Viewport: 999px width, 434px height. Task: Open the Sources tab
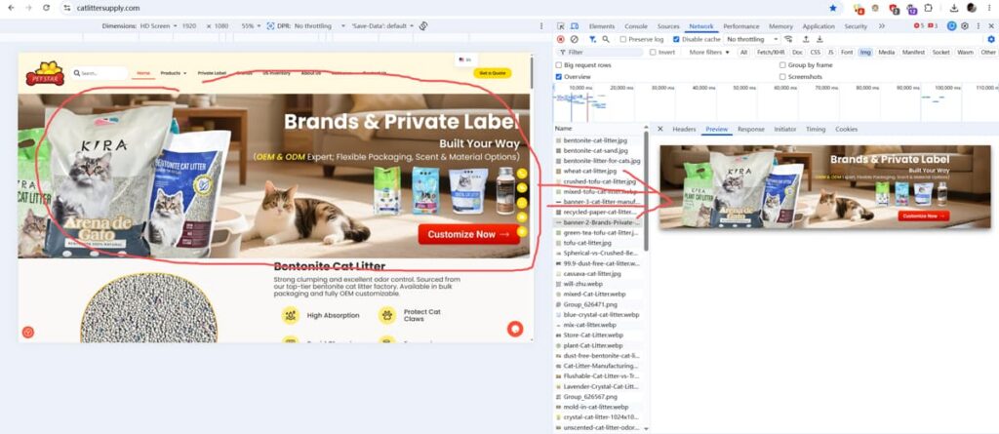[x=668, y=26]
